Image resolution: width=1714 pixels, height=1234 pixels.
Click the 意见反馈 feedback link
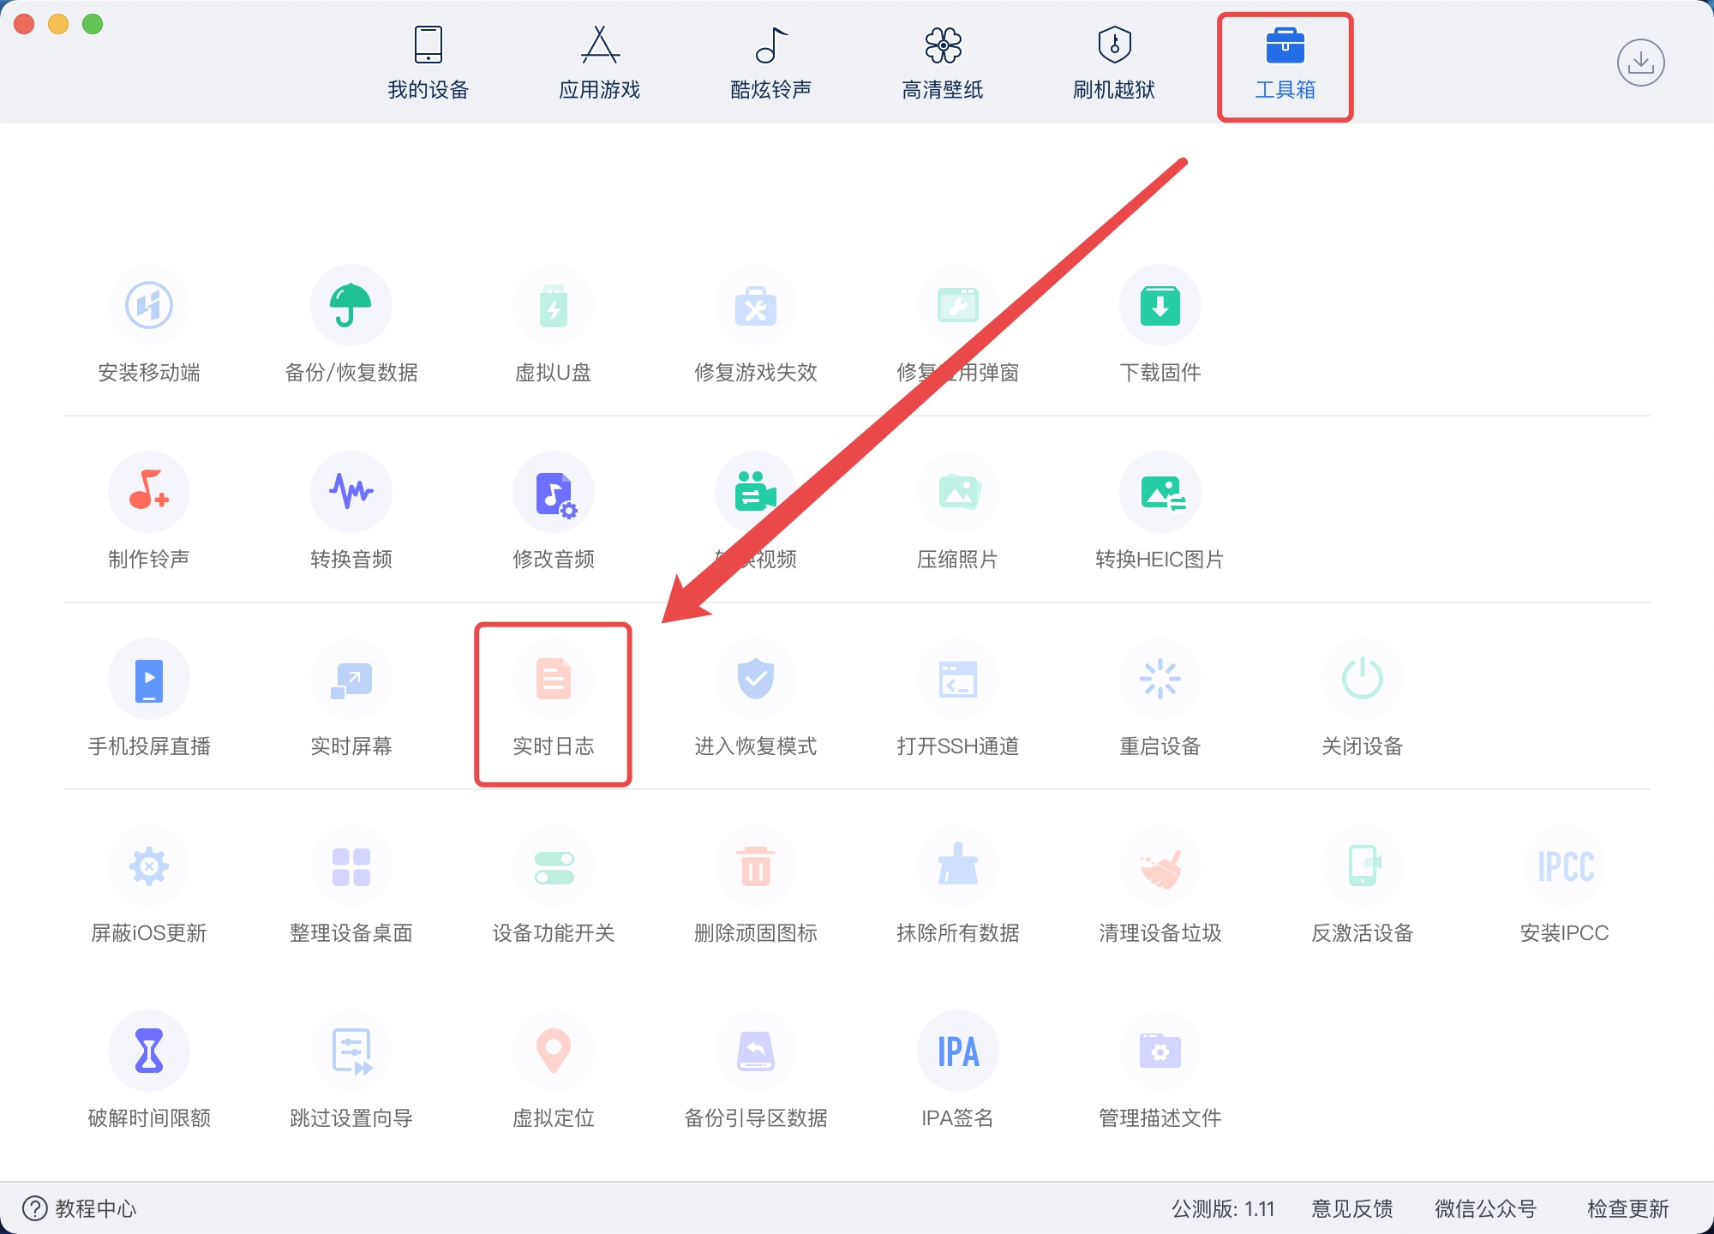point(1351,1208)
